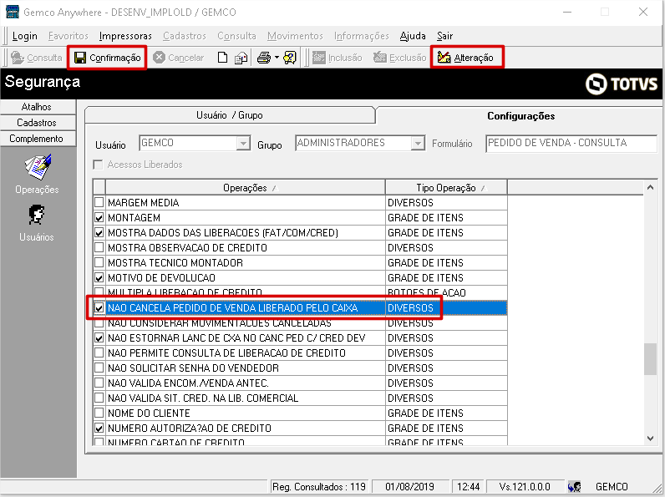This screenshot has height=497, width=665.
Task: Open Operações in the sidebar
Action: click(38, 175)
